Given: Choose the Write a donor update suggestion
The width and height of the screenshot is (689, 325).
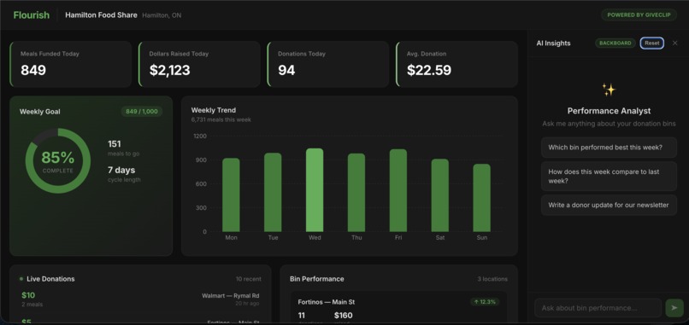Looking at the screenshot, I should coord(609,205).
